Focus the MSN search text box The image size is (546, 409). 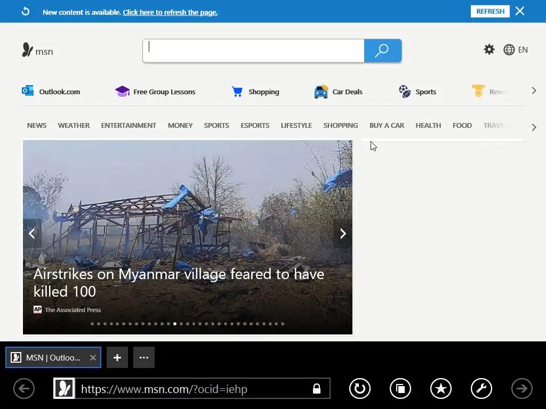(x=253, y=51)
